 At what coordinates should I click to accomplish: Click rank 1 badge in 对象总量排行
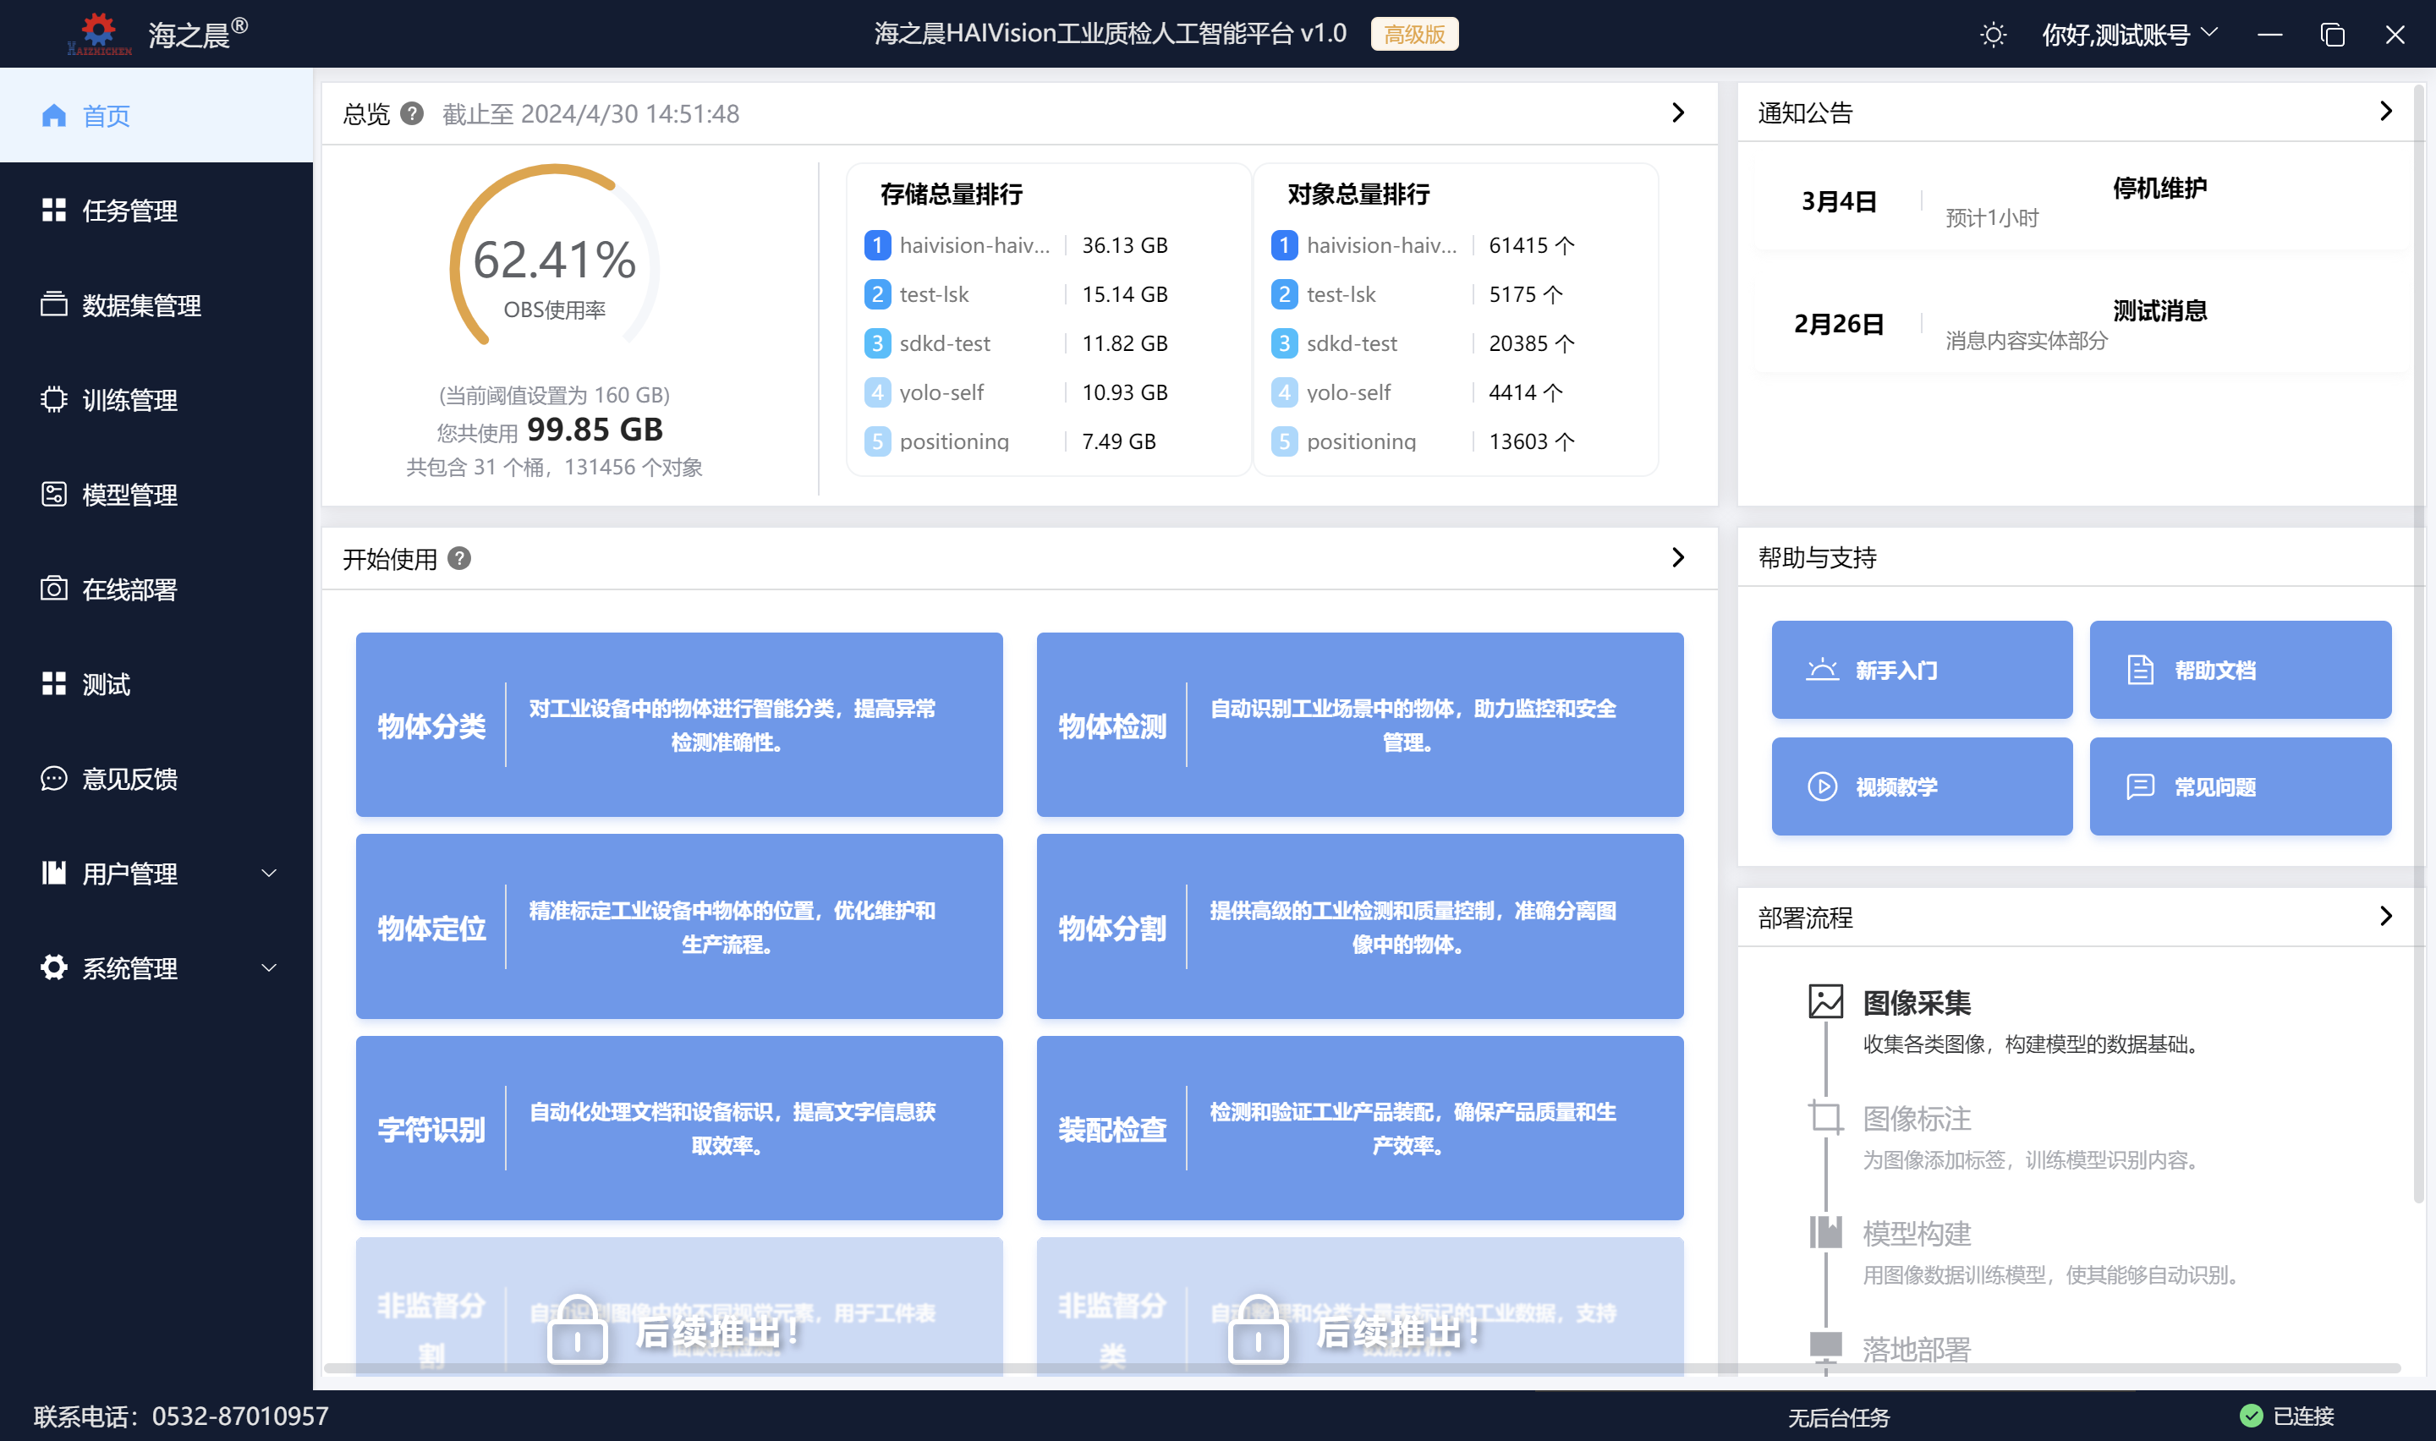(x=1283, y=244)
